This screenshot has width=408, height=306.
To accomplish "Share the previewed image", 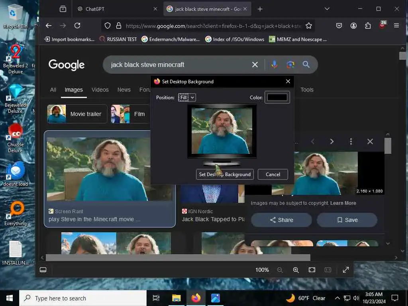I will click(x=281, y=220).
